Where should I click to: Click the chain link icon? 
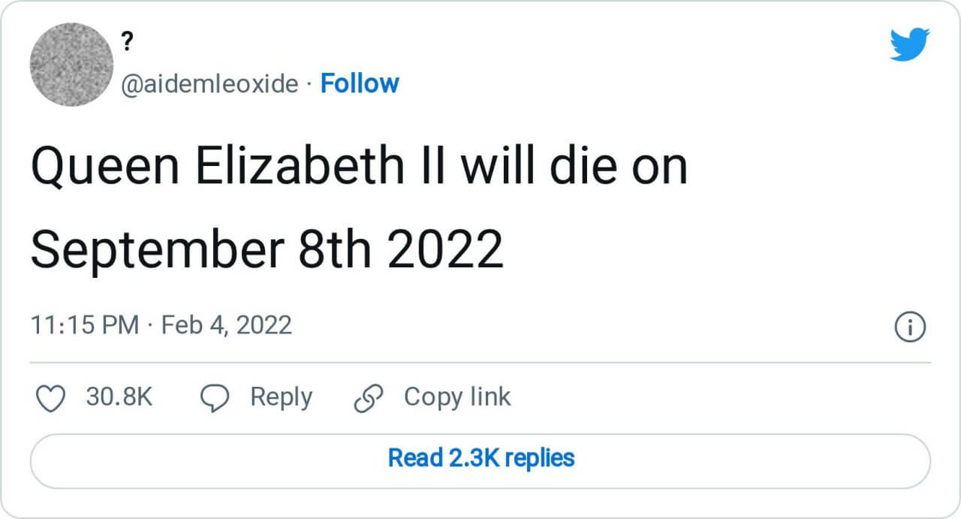click(x=369, y=398)
